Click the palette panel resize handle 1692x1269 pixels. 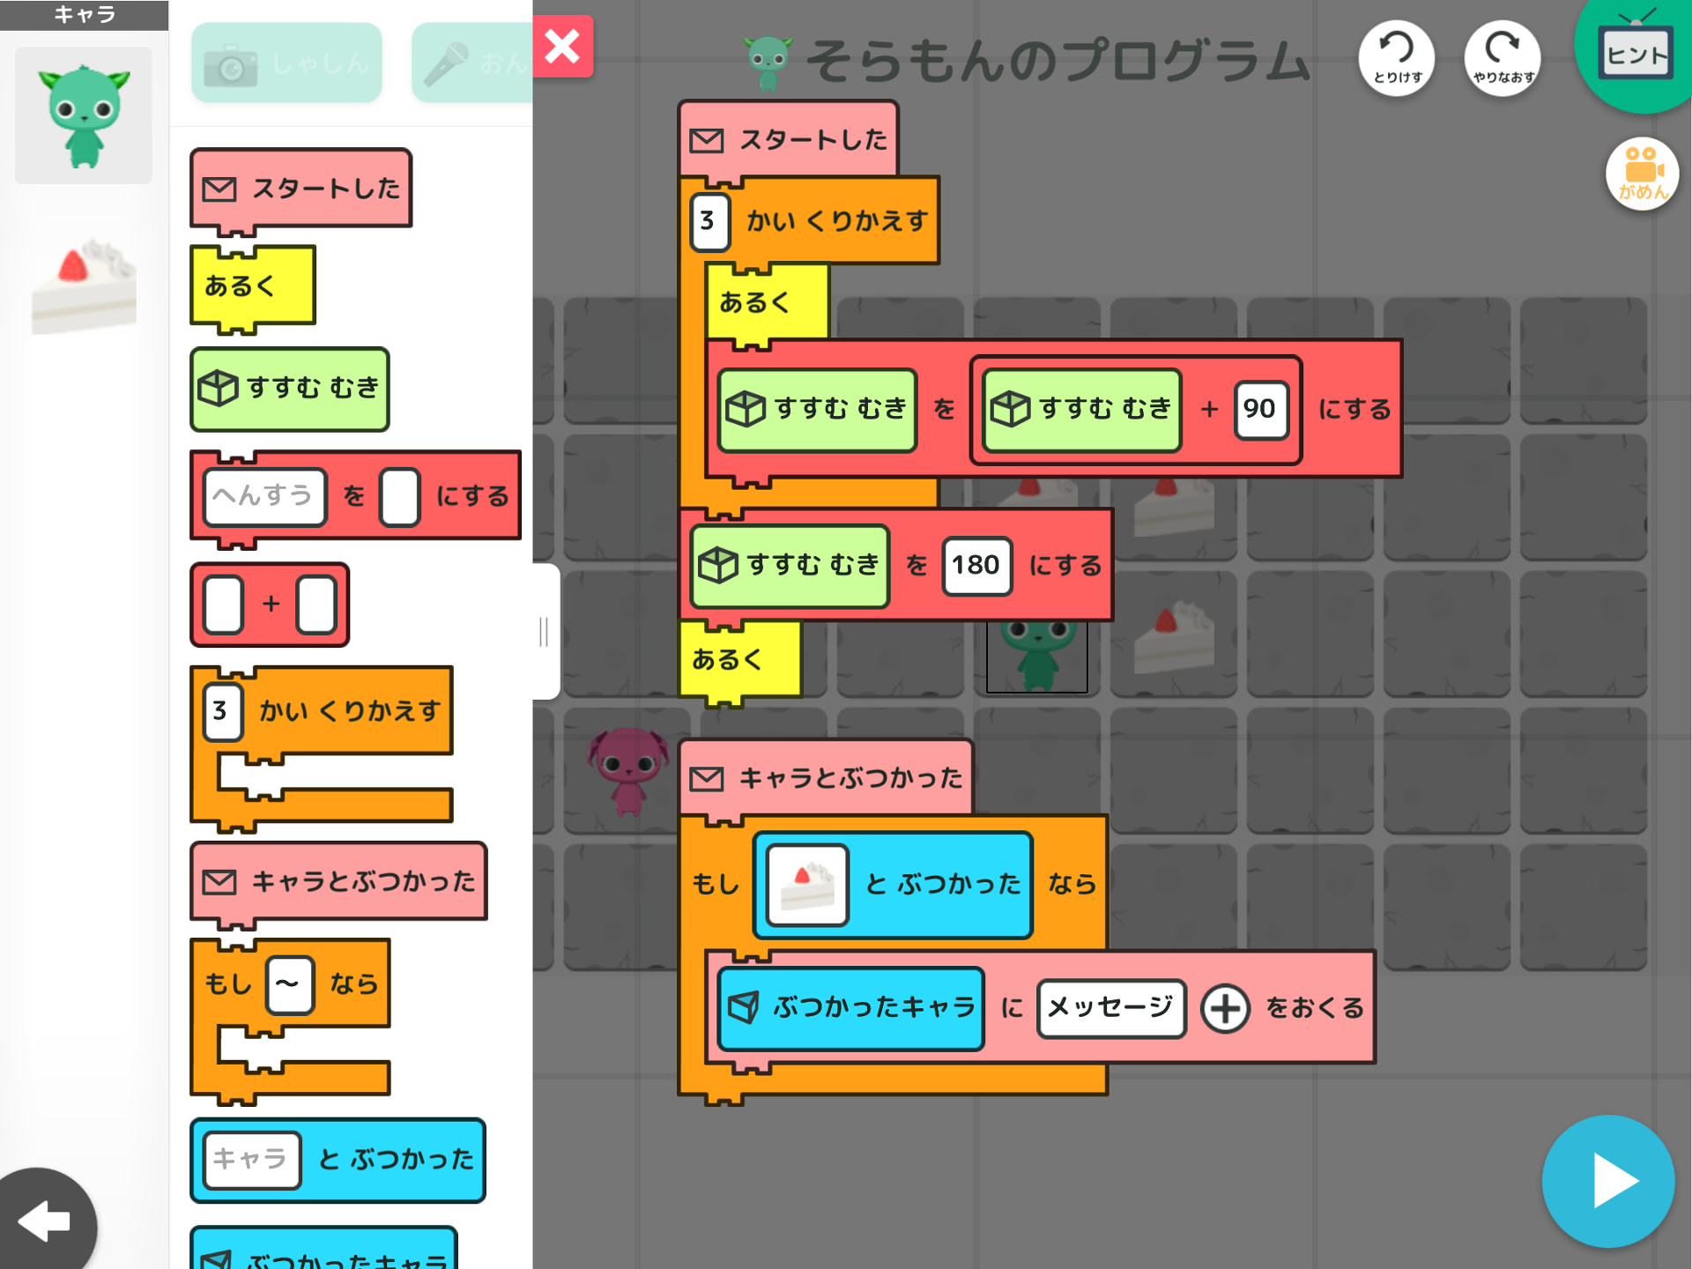tap(544, 631)
